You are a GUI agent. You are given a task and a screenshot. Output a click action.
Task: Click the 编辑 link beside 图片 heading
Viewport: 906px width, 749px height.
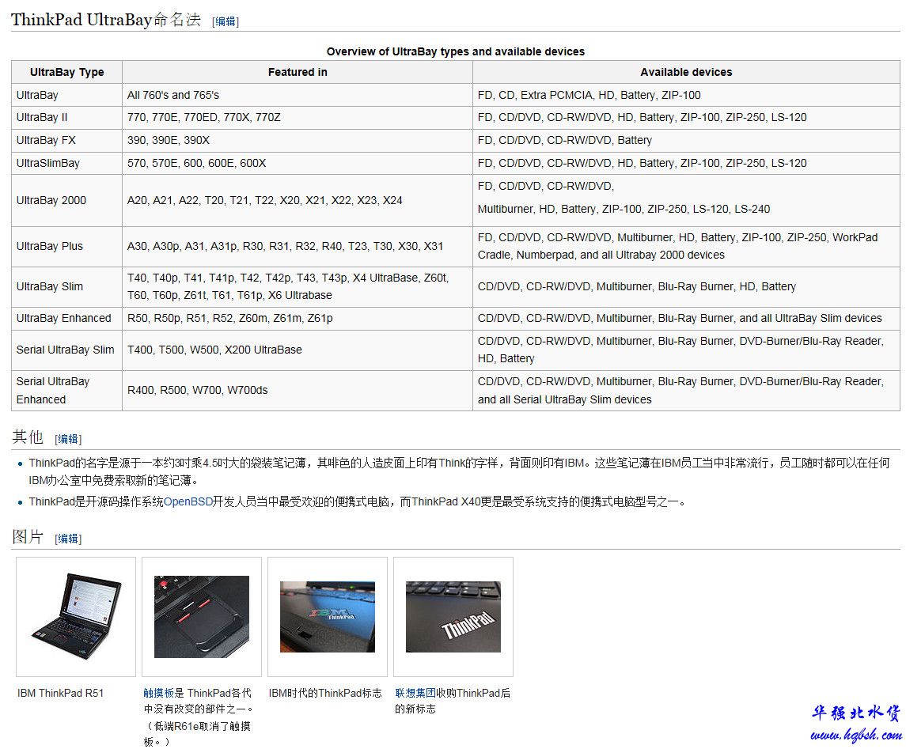(x=68, y=539)
